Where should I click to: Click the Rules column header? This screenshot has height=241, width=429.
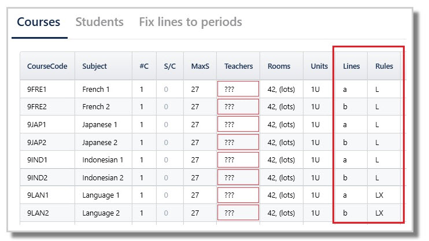point(384,66)
